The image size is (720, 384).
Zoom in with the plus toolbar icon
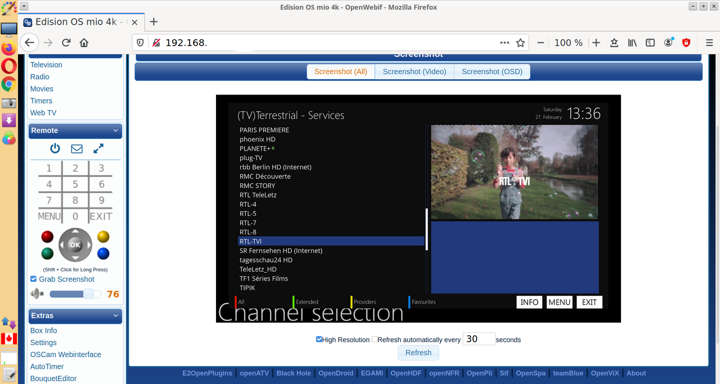[x=596, y=43]
